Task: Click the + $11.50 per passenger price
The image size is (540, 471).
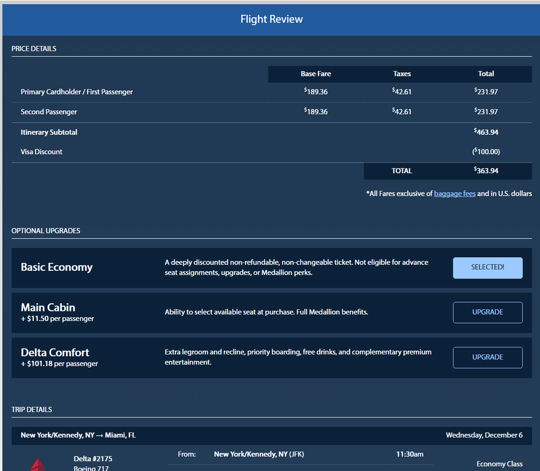Action: coord(57,319)
